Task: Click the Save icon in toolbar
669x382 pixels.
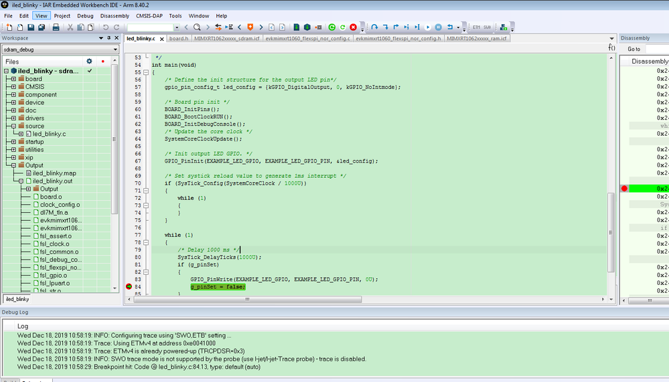Action: point(31,27)
